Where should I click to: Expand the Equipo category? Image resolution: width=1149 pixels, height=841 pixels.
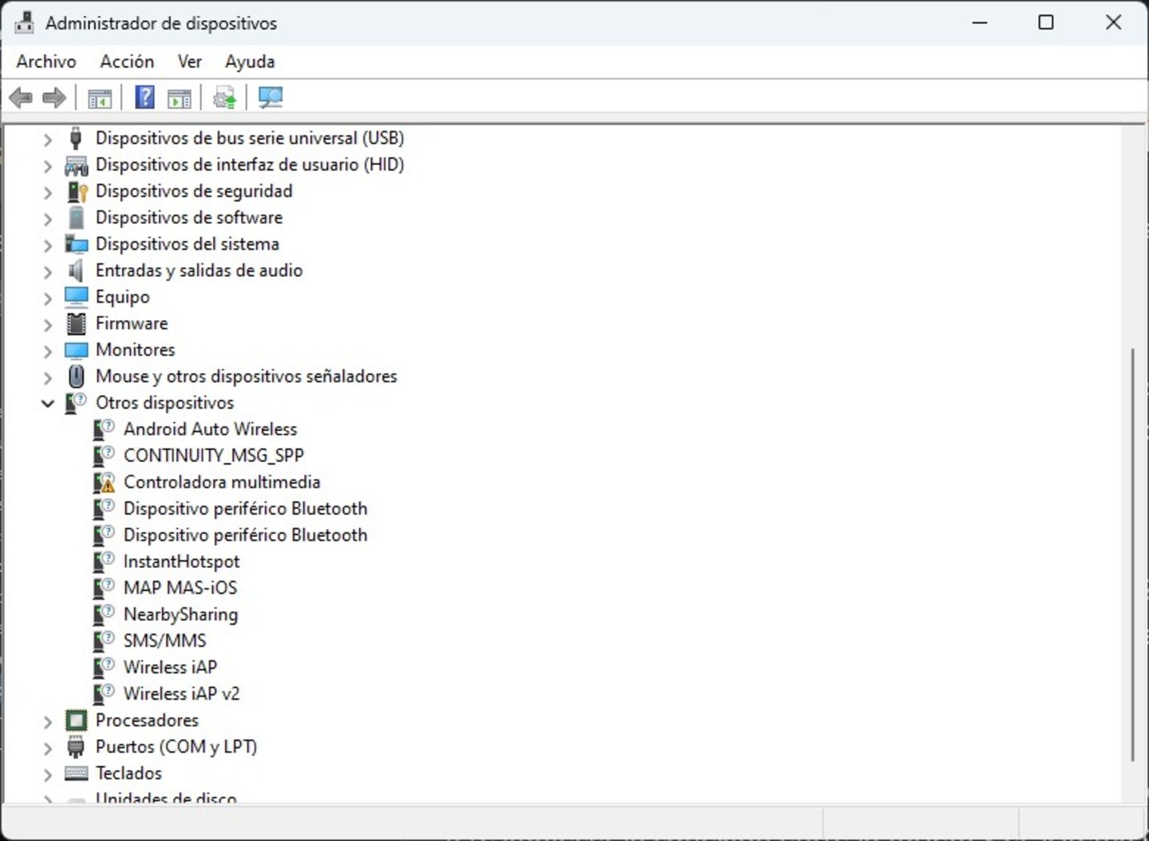(x=48, y=298)
